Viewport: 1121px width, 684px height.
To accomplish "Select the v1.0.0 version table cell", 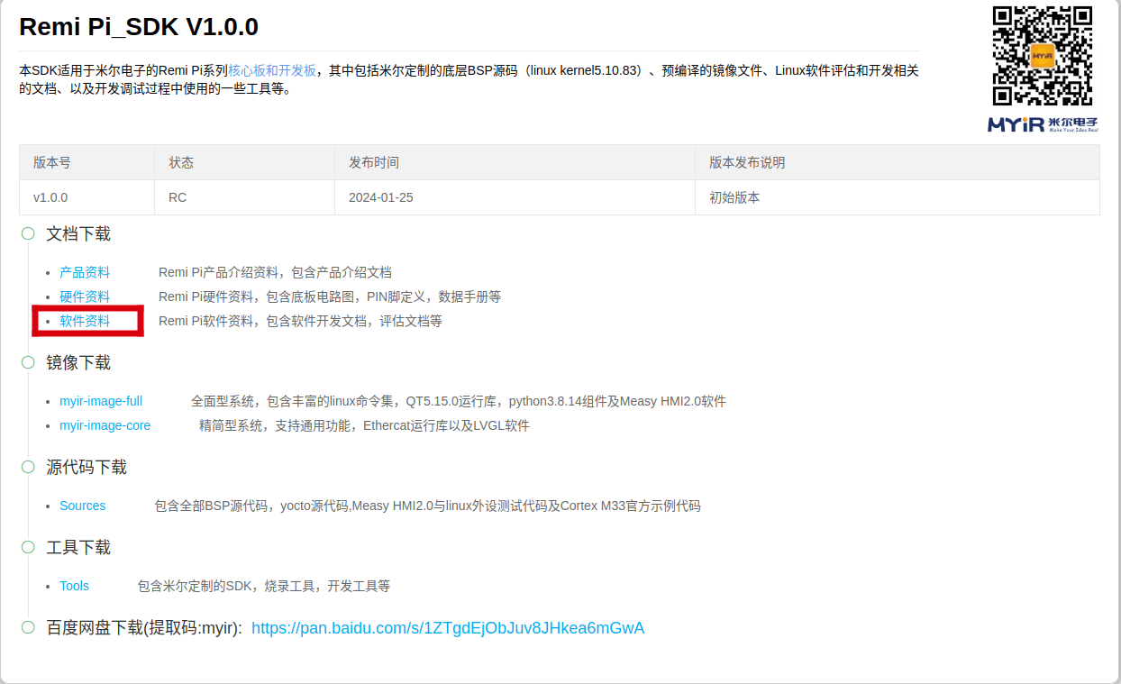I will [x=50, y=197].
